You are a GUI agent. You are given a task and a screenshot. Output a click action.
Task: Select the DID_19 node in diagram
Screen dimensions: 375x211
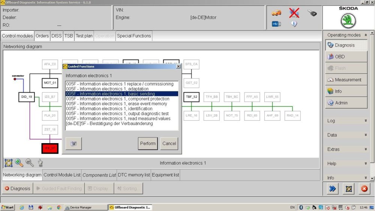[x=27, y=97]
